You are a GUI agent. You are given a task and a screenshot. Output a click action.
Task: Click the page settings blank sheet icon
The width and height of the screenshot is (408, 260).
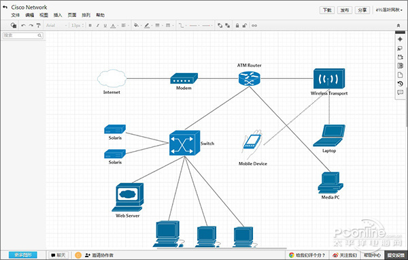400,75
